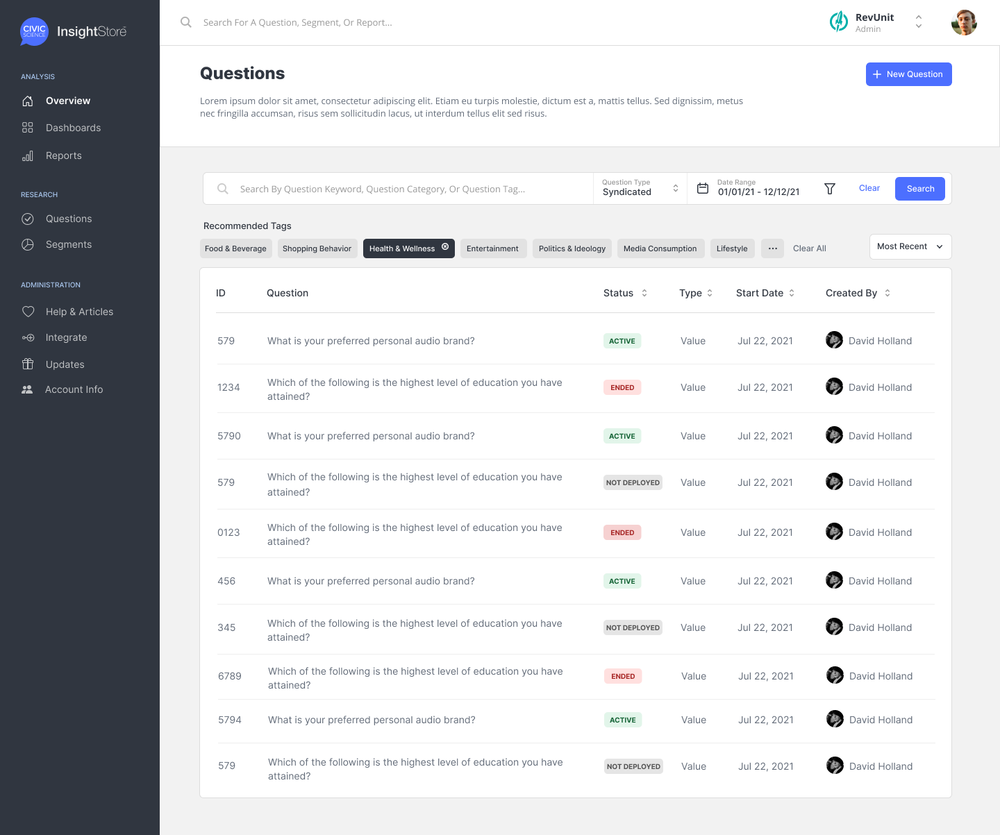Toggle the Media Consumption tag
The height and width of the screenshot is (835, 1000).
pos(660,248)
